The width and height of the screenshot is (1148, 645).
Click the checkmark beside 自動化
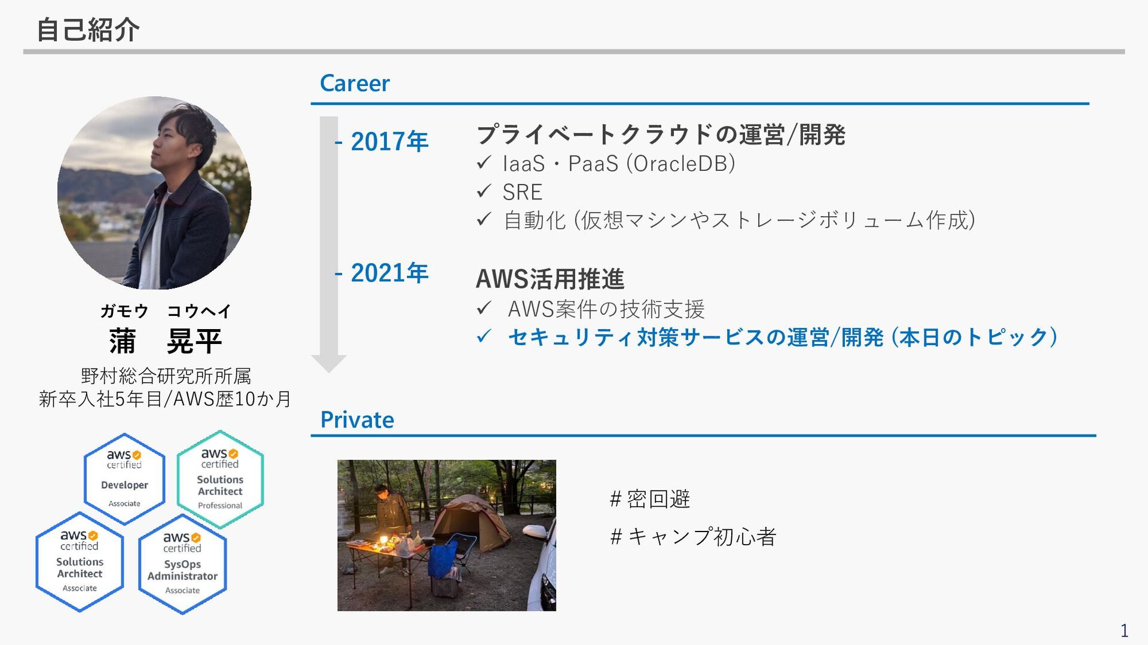[484, 219]
